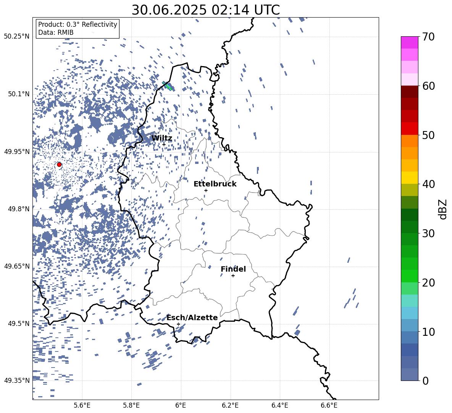The width and height of the screenshot is (452, 413).
Task: Click the Ettelbruck cross marker
Action: coord(206,190)
